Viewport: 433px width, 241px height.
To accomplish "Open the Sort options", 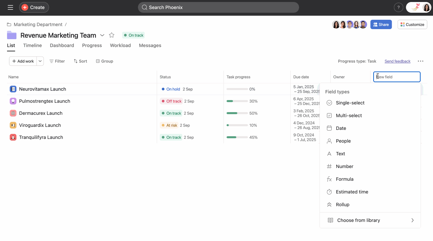I will click(x=80, y=61).
